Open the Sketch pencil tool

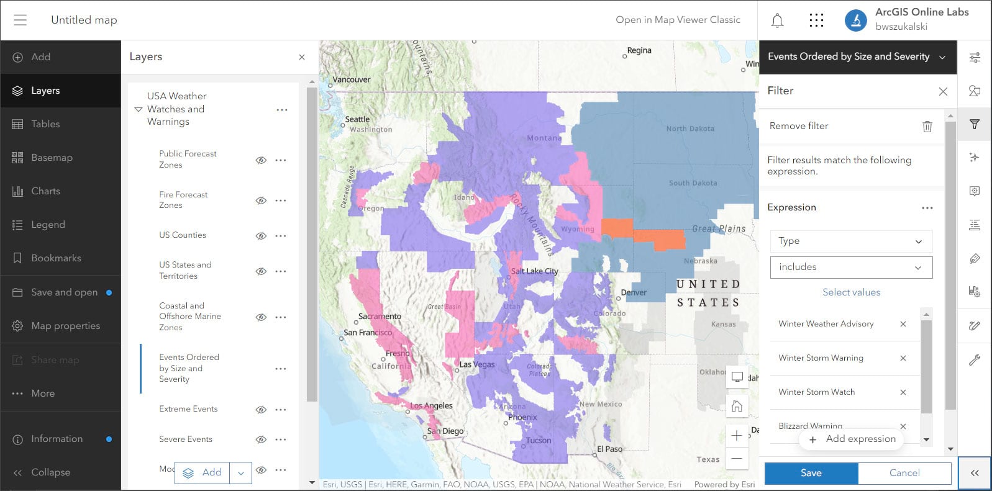click(x=975, y=325)
